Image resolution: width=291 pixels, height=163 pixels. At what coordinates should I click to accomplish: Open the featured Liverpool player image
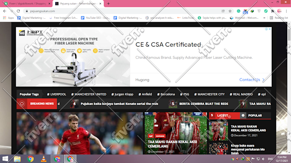coord(80,133)
